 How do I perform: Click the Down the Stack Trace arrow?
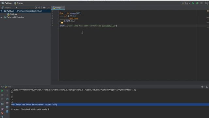coord(7,95)
